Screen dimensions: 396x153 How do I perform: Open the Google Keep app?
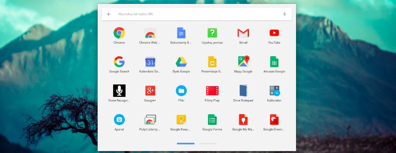coord(181,120)
